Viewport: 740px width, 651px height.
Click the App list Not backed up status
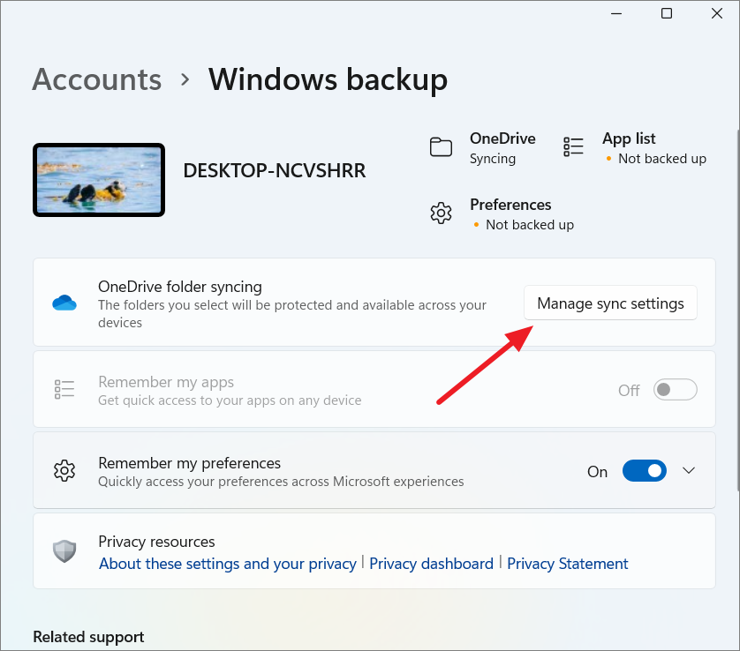(x=662, y=159)
